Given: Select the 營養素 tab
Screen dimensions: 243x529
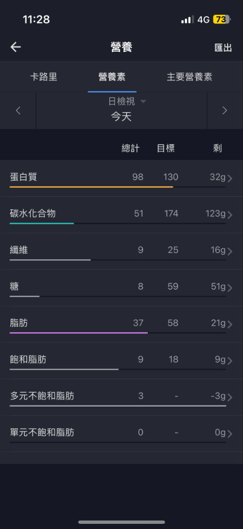Looking at the screenshot, I should click(112, 76).
